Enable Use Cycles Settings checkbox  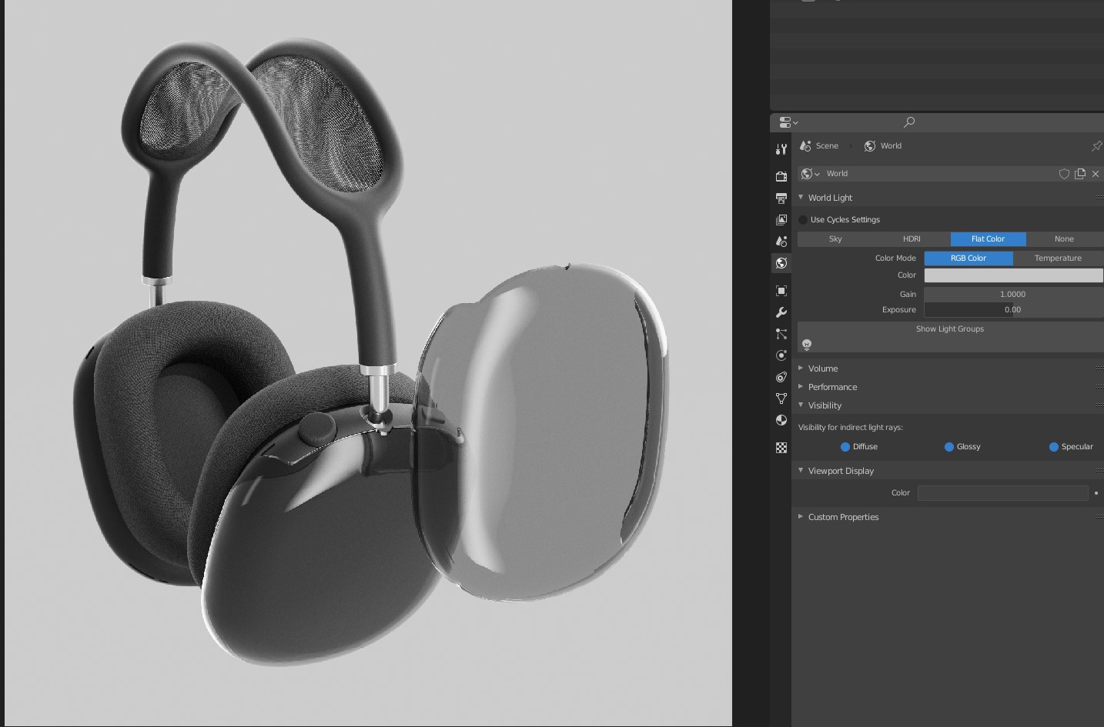803,220
